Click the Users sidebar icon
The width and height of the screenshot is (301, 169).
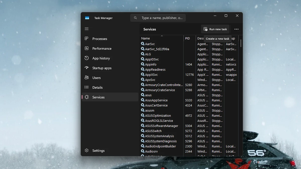[x=87, y=78]
